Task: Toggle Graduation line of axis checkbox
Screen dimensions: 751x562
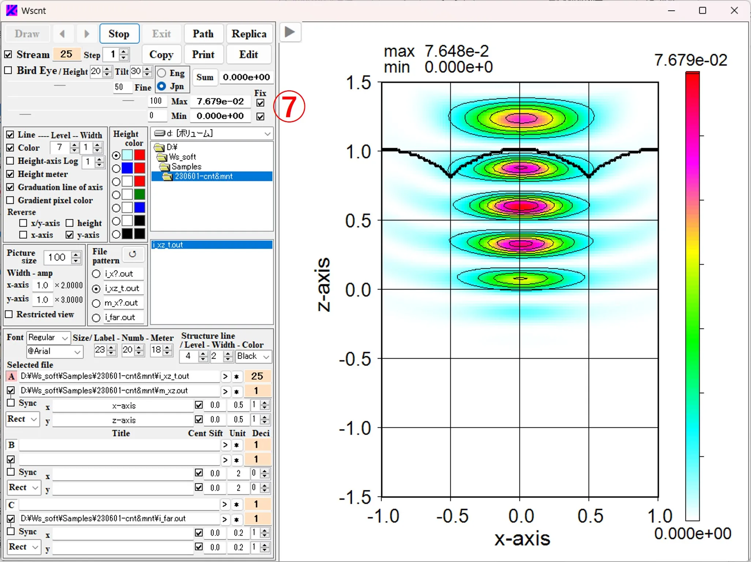Action: (x=10, y=187)
